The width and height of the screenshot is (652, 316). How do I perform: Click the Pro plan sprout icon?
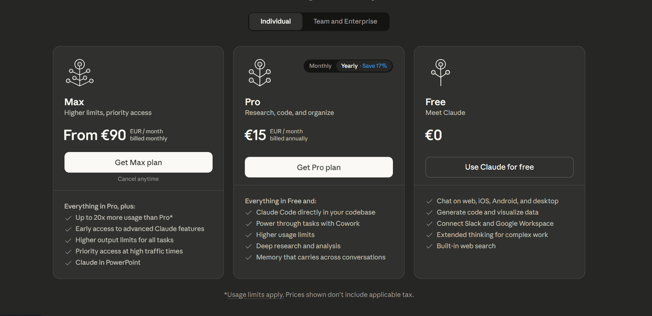(x=260, y=73)
